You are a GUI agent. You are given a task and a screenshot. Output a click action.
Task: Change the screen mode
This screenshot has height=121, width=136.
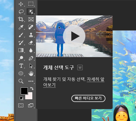(31, 106)
